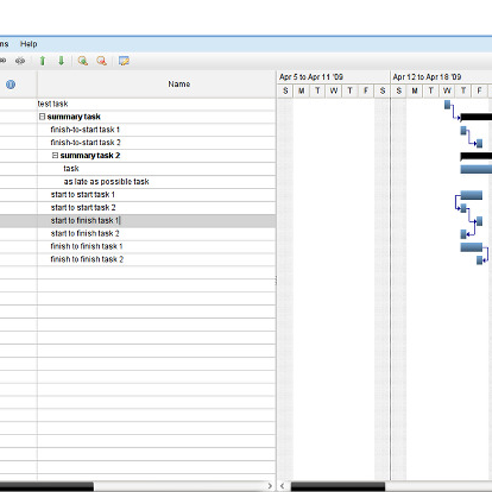Click the unlink tasks toolbar icon
Viewport: 492px width, 492px height.
20,61
